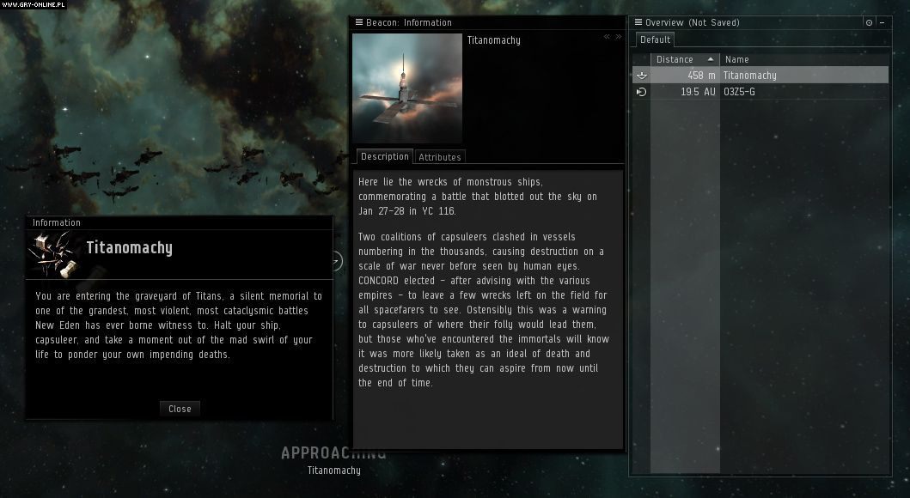Open the Overview window hamburger menu icon
Viewport: 910px width, 498px height.
tap(638, 22)
